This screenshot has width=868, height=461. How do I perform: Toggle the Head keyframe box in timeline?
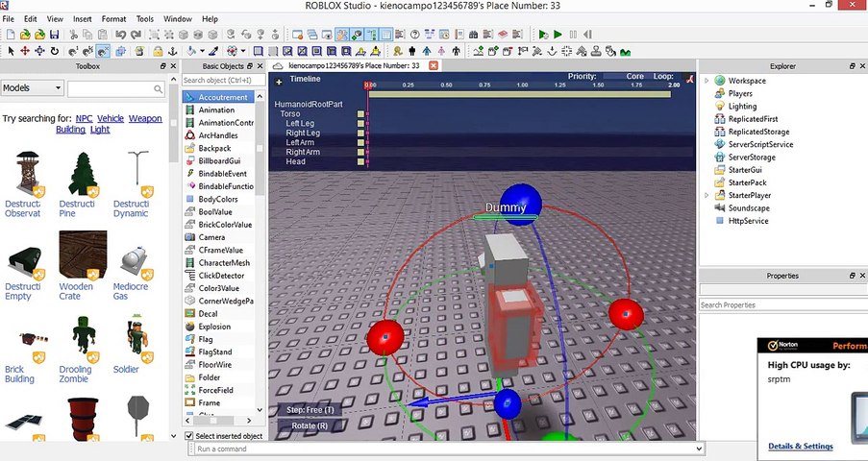(361, 161)
